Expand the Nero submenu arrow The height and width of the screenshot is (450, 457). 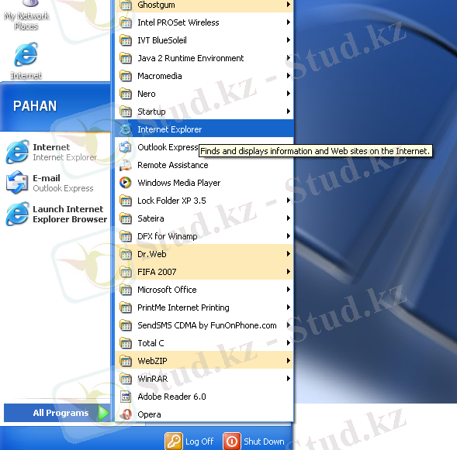tap(289, 94)
